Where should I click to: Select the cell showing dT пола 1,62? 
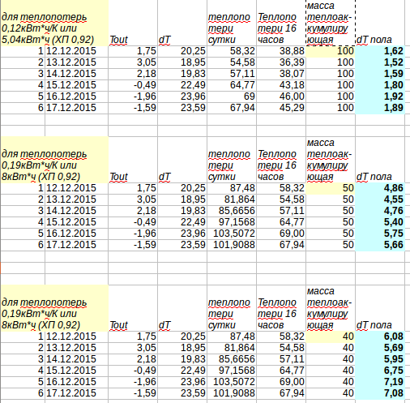click(x=380, y=51)
